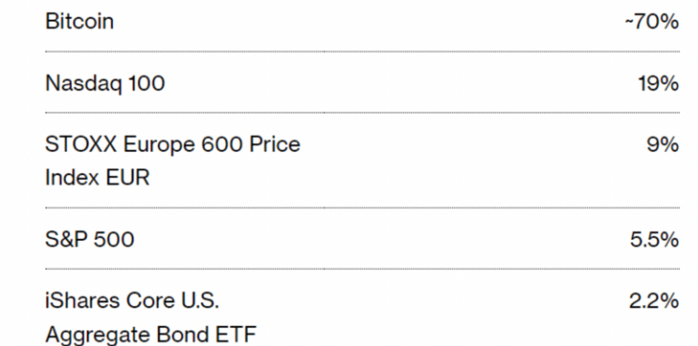Viewport: 698px width, 346px height.
Task: Select the Bitcoin row label
Action: pyautogui.click(x=79, y=22)
